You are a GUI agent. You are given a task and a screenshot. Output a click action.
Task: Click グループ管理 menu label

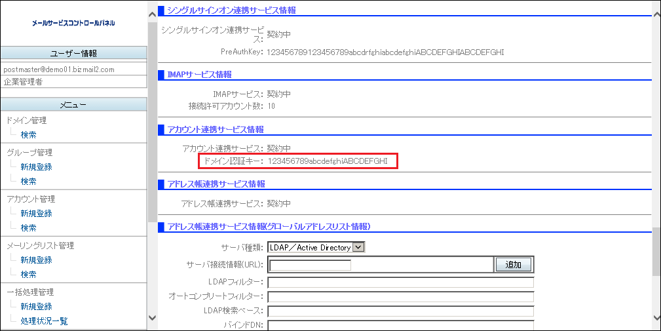(x=29, y=153)
